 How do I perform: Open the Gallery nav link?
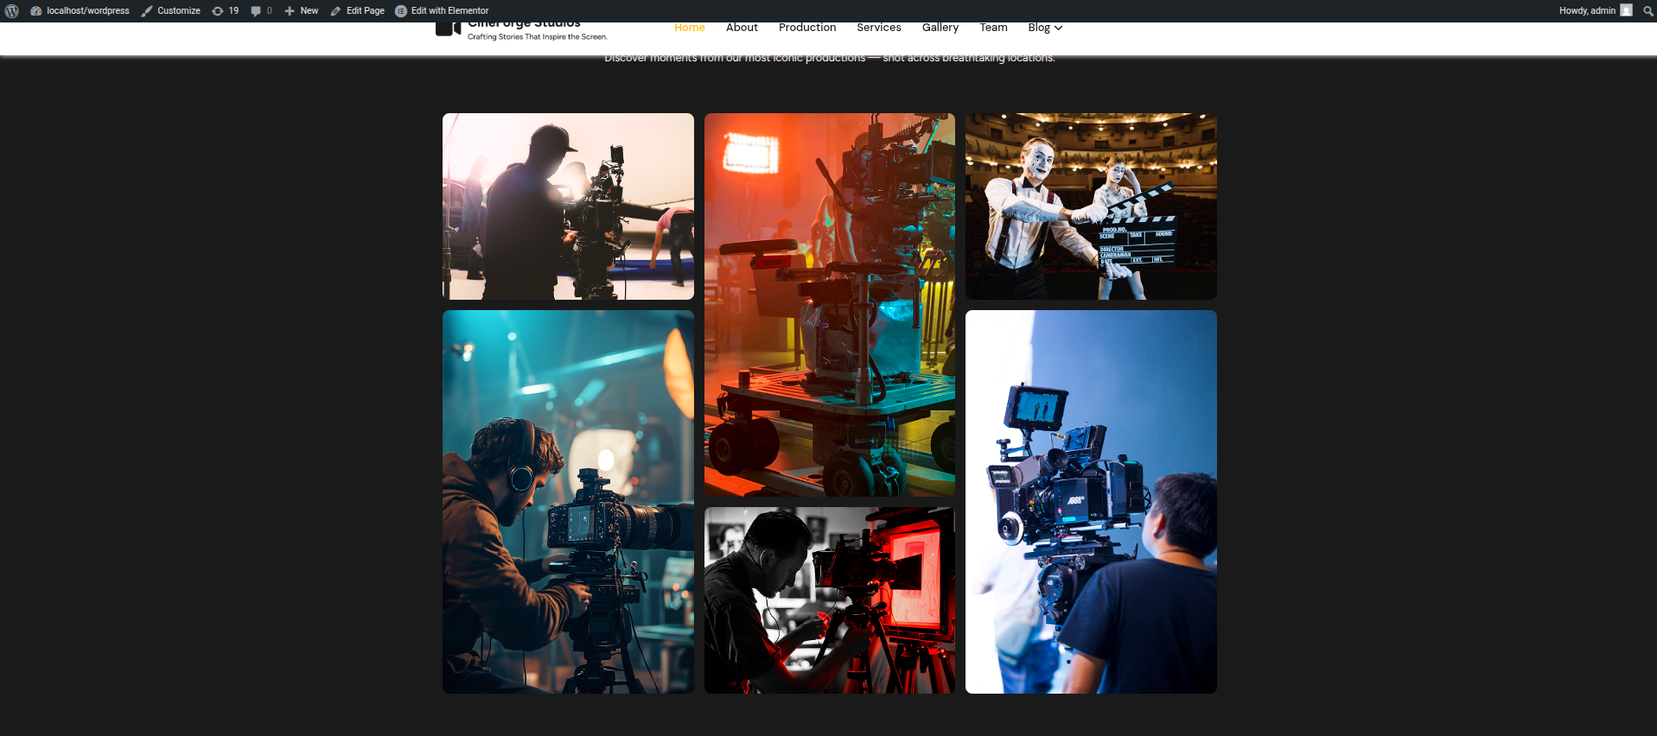tap(940, 28)
